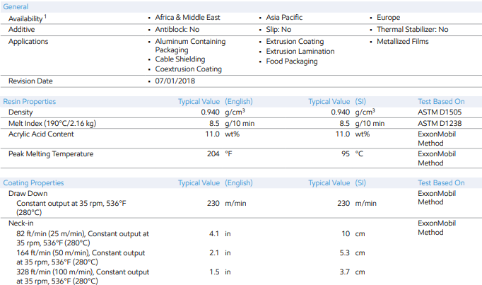482x285 pixels.
Task: Click the revision date 07/01/2018
Action: (x=176, y=81)
